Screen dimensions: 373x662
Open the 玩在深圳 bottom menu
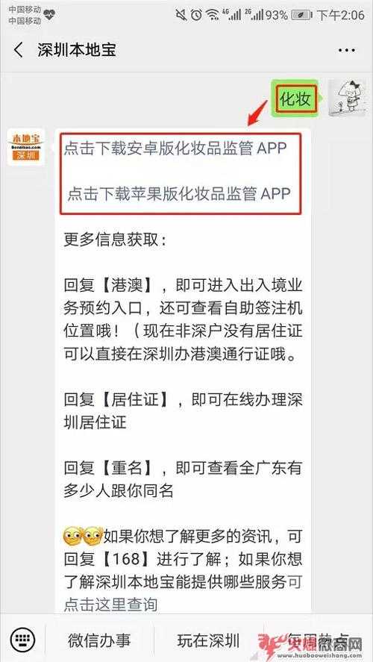pos(208,640)
